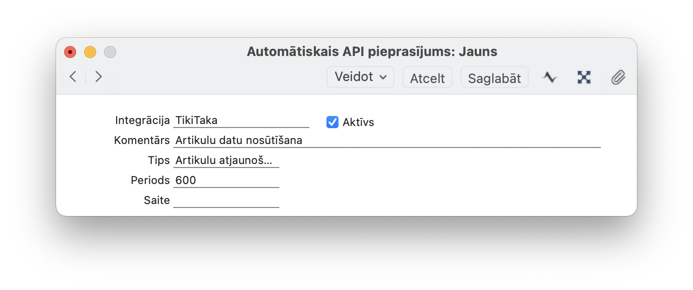Click the Aktīvs label text
Screen dimensions: 693x290
[358, 122]
